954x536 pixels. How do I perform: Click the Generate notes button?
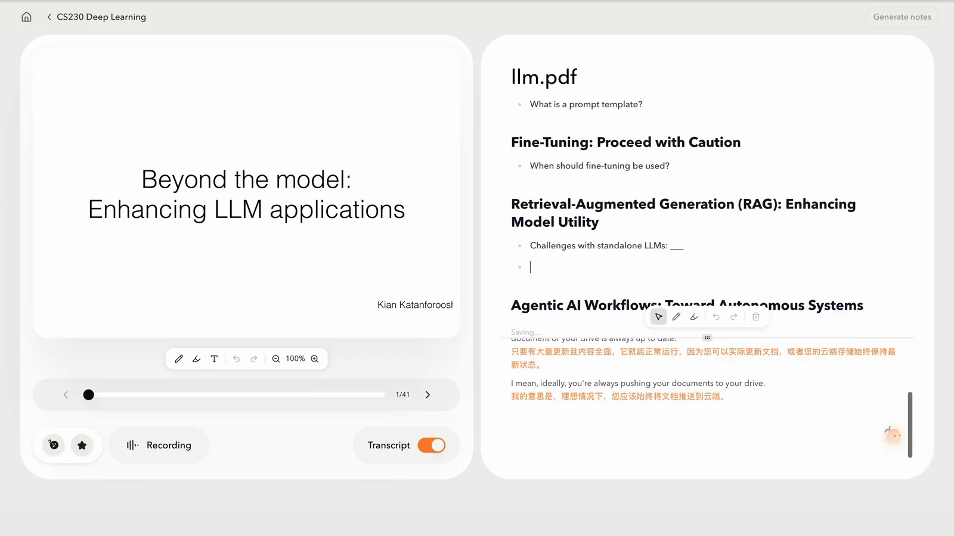click(902, 17)
